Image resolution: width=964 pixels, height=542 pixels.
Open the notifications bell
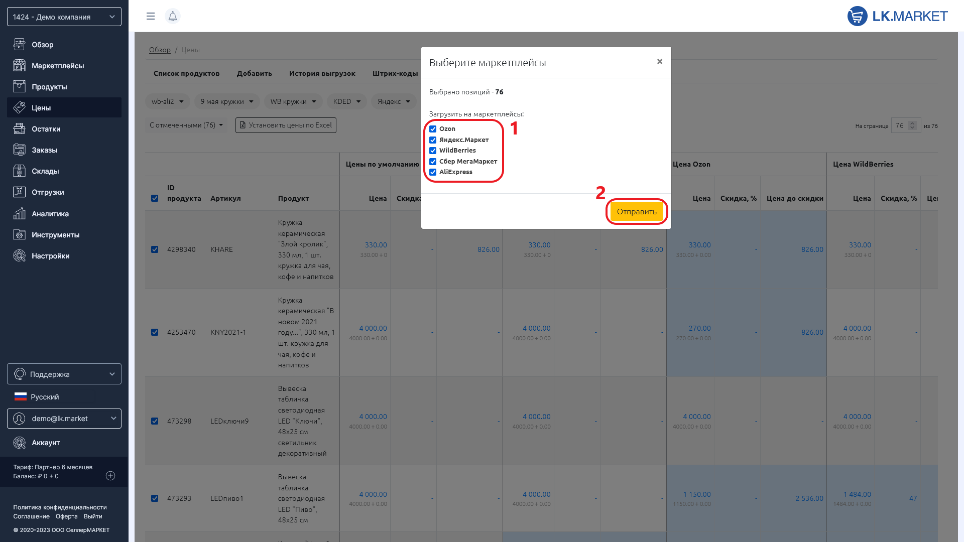click(x=173, y=16)
